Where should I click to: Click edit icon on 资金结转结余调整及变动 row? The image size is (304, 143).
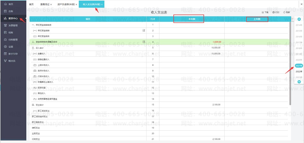(x=144, y=42)
